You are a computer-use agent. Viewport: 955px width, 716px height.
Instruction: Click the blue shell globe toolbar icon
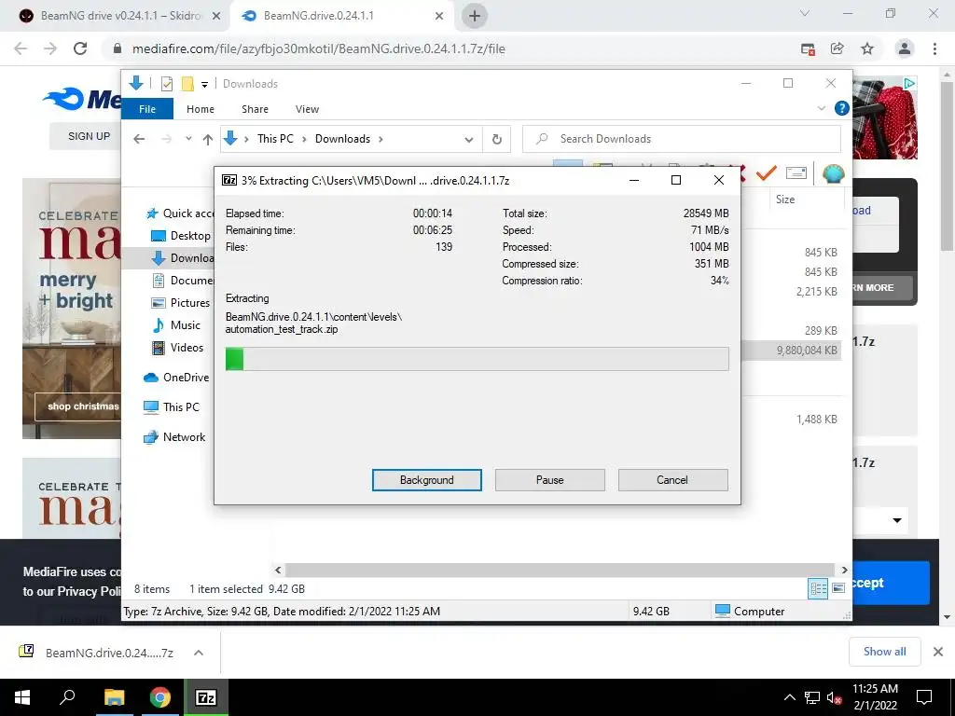pyautogui.click(x=833, y=173)
